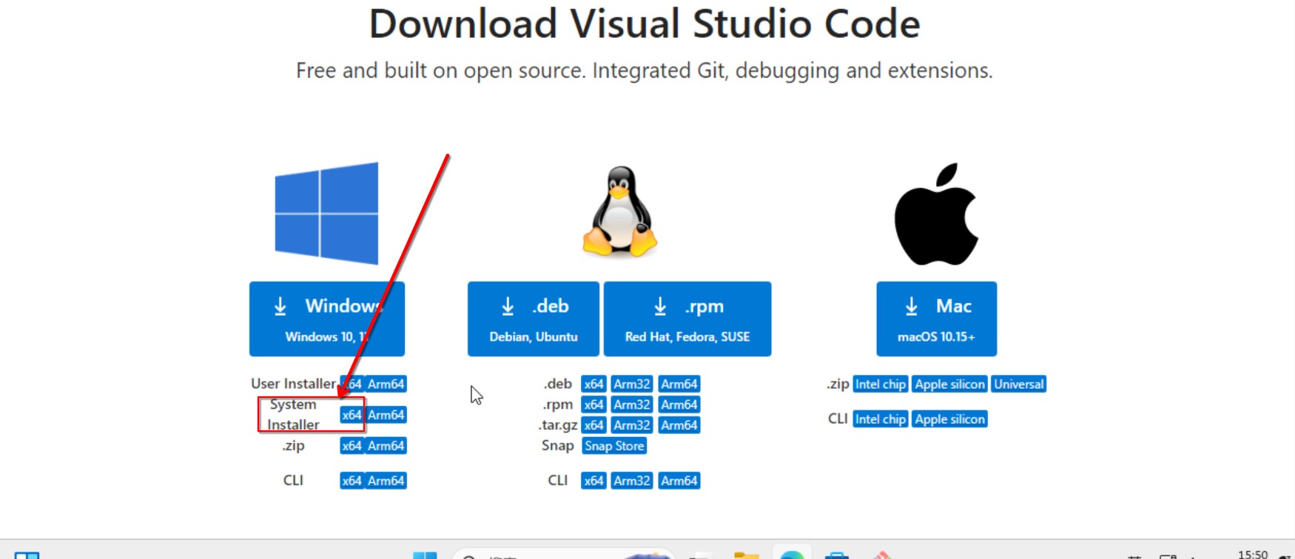Download Linux .tar.gz x64 archive

[593, 425]
